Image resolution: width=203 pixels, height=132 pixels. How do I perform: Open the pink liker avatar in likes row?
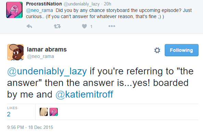(54, 112)
